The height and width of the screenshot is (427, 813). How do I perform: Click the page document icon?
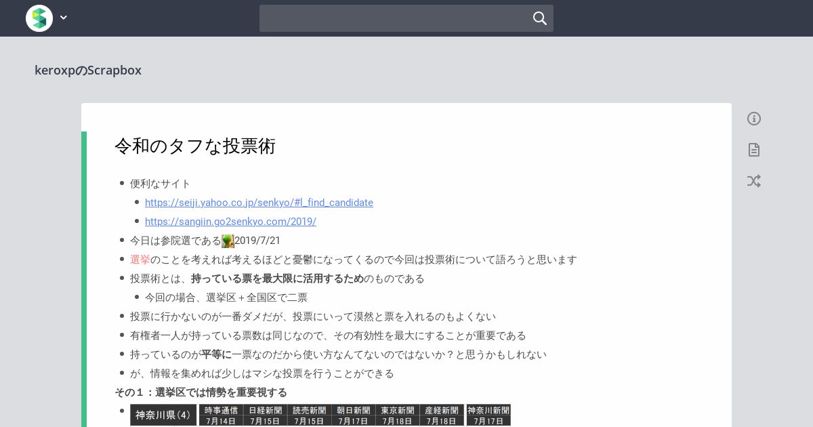pos(754,150)
